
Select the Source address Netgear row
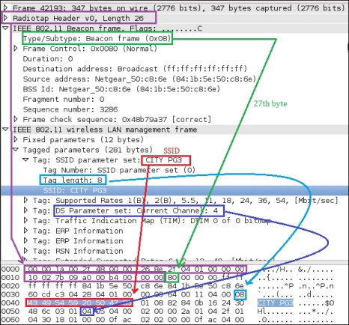(139, 79)
